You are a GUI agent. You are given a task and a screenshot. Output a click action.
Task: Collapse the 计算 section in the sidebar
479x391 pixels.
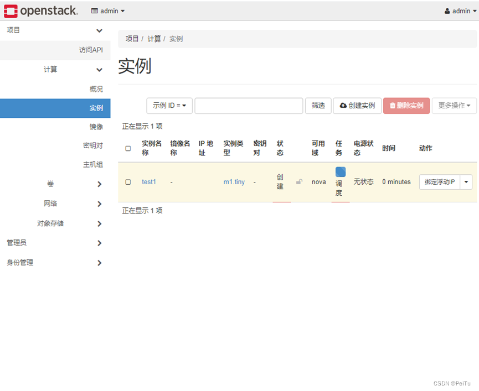(99, 70)
